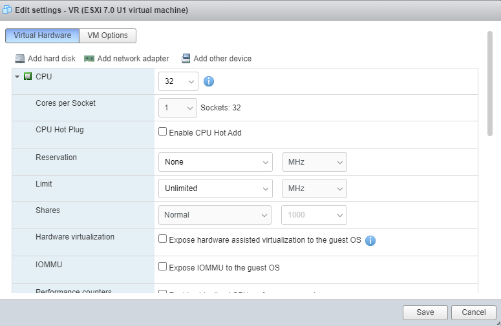Open the Shares level dropdown showing Normal
The image size is (501, 326).
point(215,215)
